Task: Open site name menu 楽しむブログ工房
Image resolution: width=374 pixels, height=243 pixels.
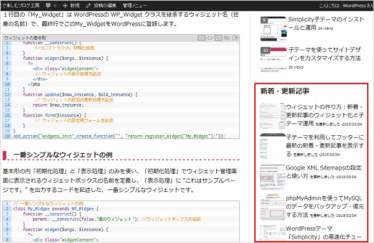Action: [20, 5]
